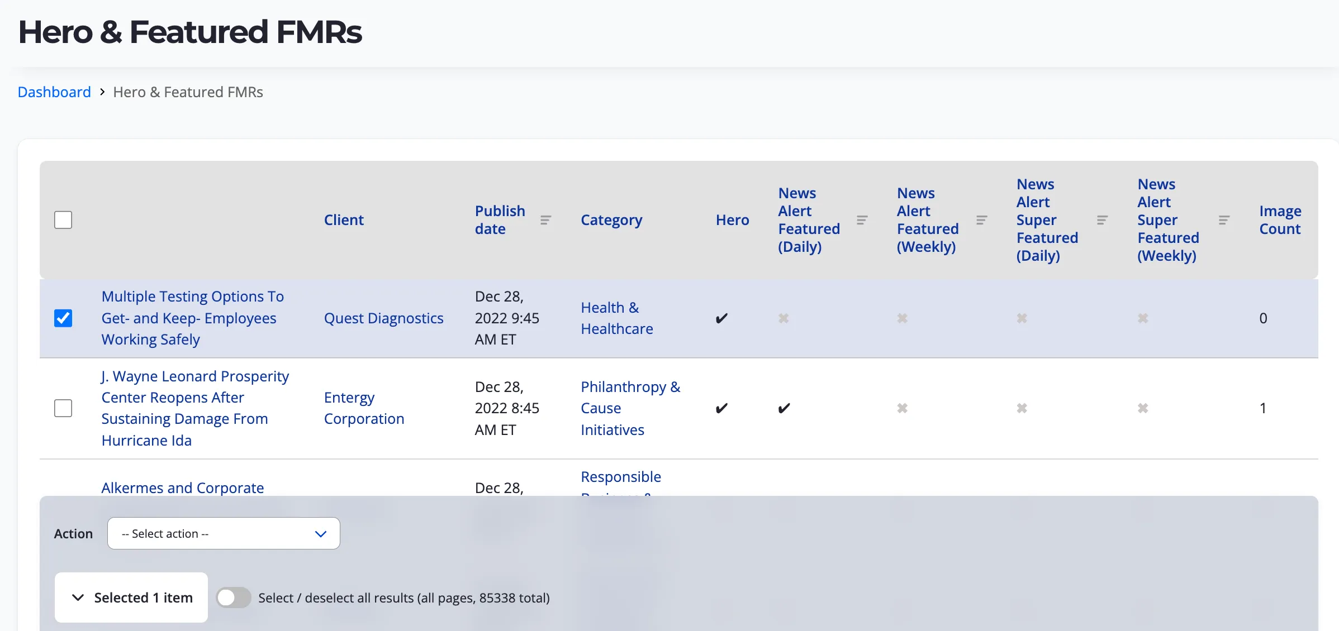Open the Select action dropdown

pos(224,533)
